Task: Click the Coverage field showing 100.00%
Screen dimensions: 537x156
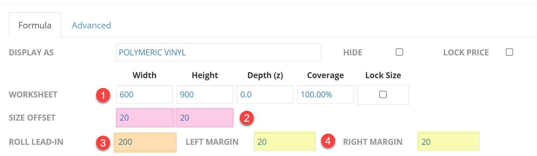Action: pyautogui.click(x=325, y=95)
